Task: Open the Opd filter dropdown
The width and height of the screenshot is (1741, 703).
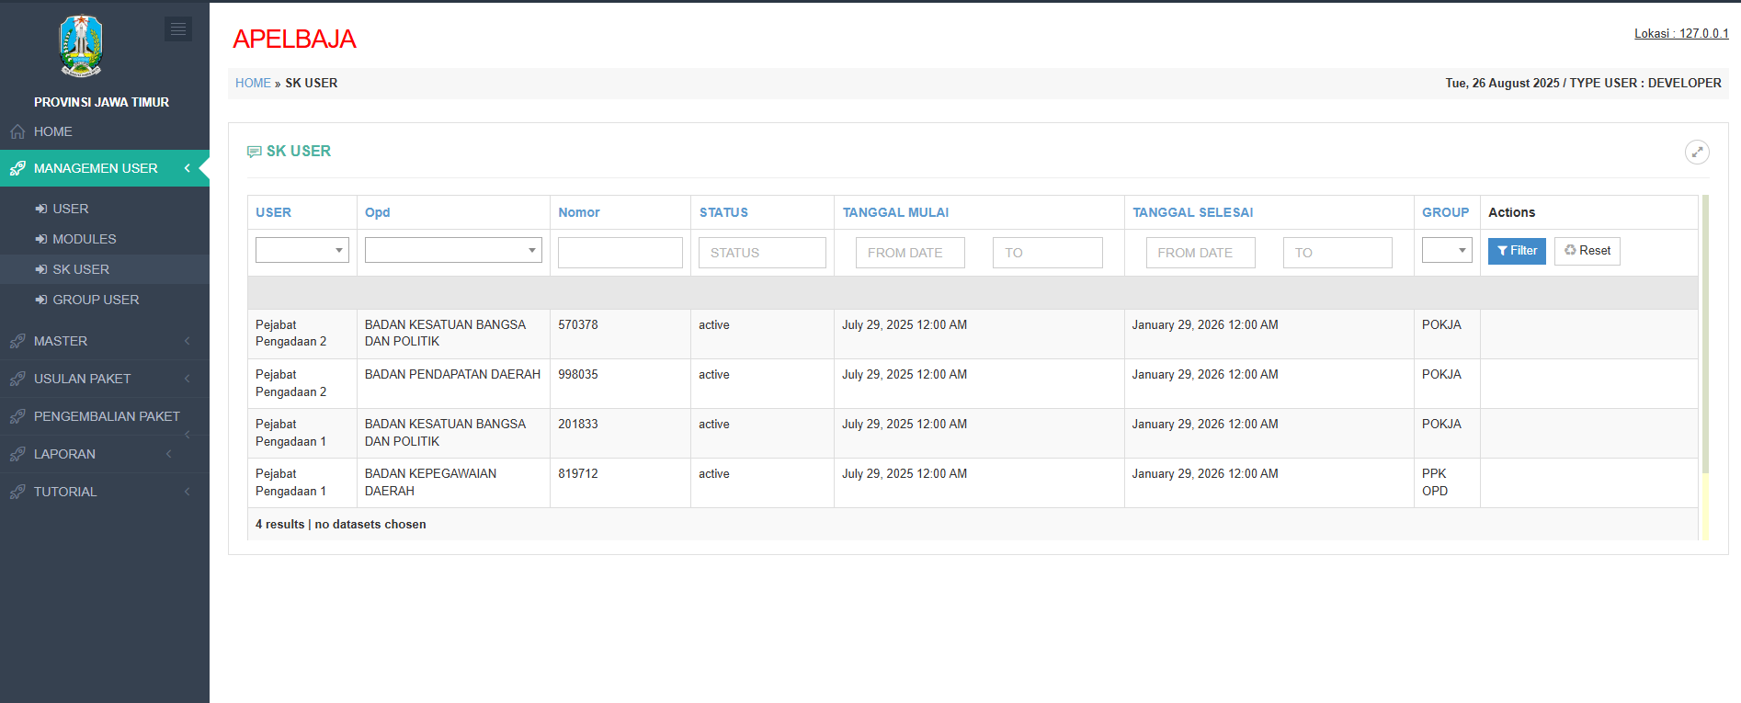Action: tap(453, 250)
